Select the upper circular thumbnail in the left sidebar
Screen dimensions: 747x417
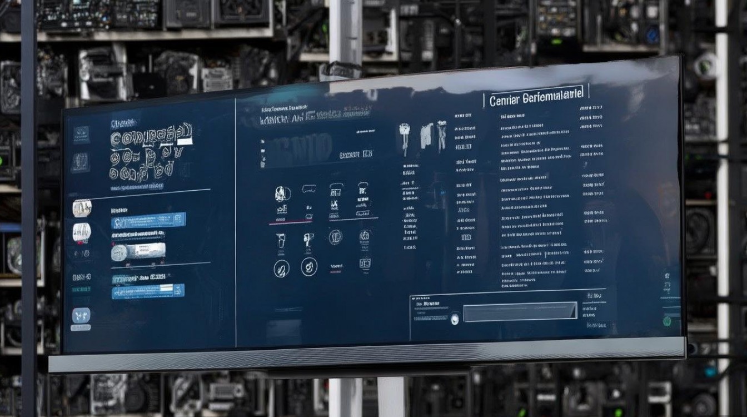(82, 208)
